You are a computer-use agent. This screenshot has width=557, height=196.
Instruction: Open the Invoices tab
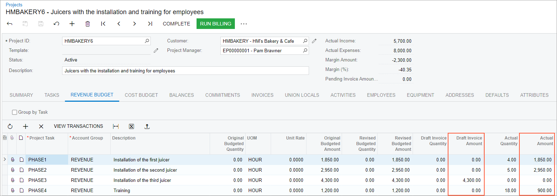pos(262,95)
